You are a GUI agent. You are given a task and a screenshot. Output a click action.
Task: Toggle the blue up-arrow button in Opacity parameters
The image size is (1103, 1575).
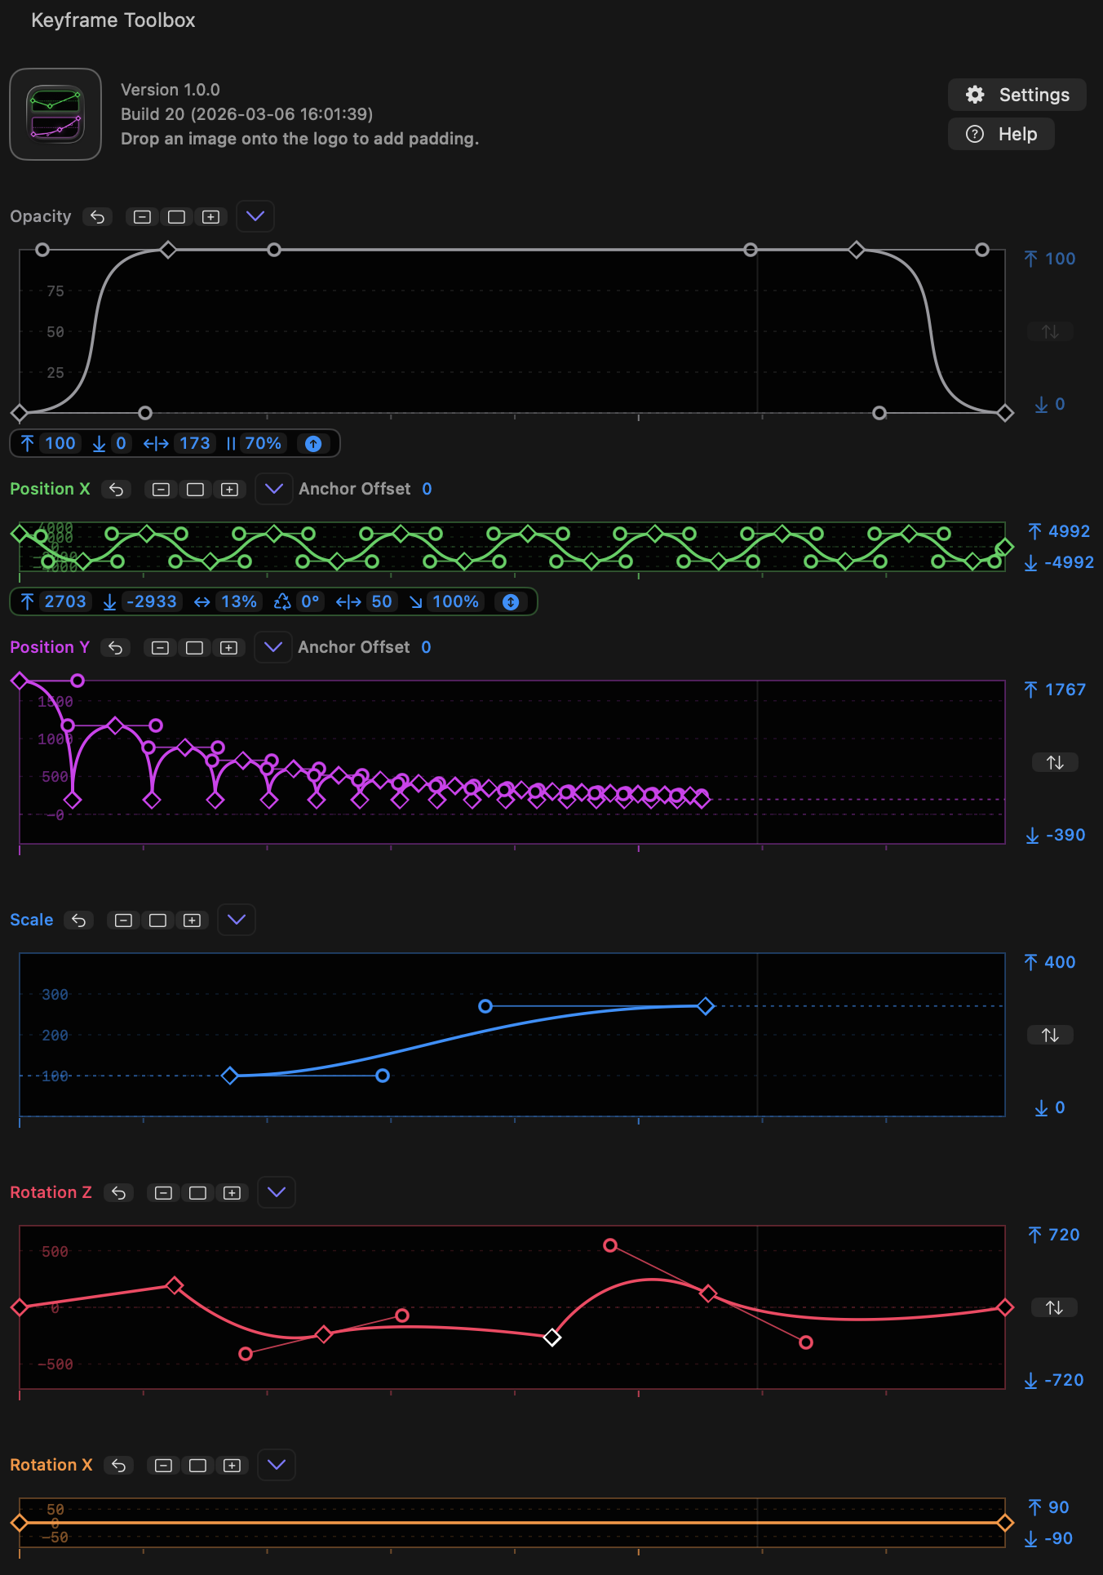pos(313,444)
